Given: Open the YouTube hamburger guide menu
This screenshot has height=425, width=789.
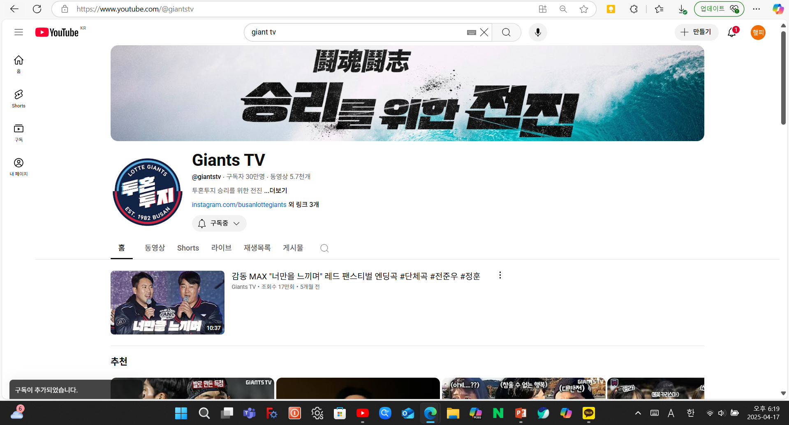Looking at the screenshot, I should [19, 32].
